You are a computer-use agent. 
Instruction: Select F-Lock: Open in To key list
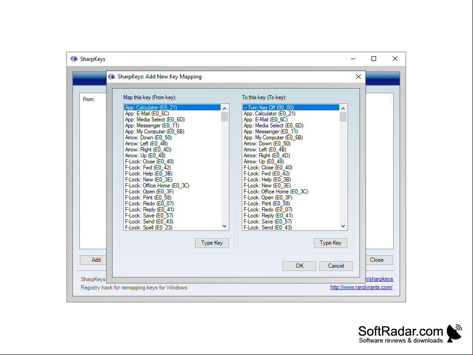coord(291,198)
